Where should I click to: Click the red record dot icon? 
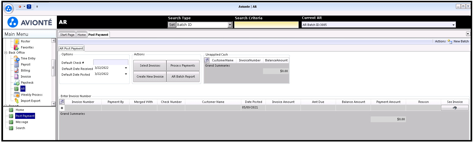coord(20,7)
